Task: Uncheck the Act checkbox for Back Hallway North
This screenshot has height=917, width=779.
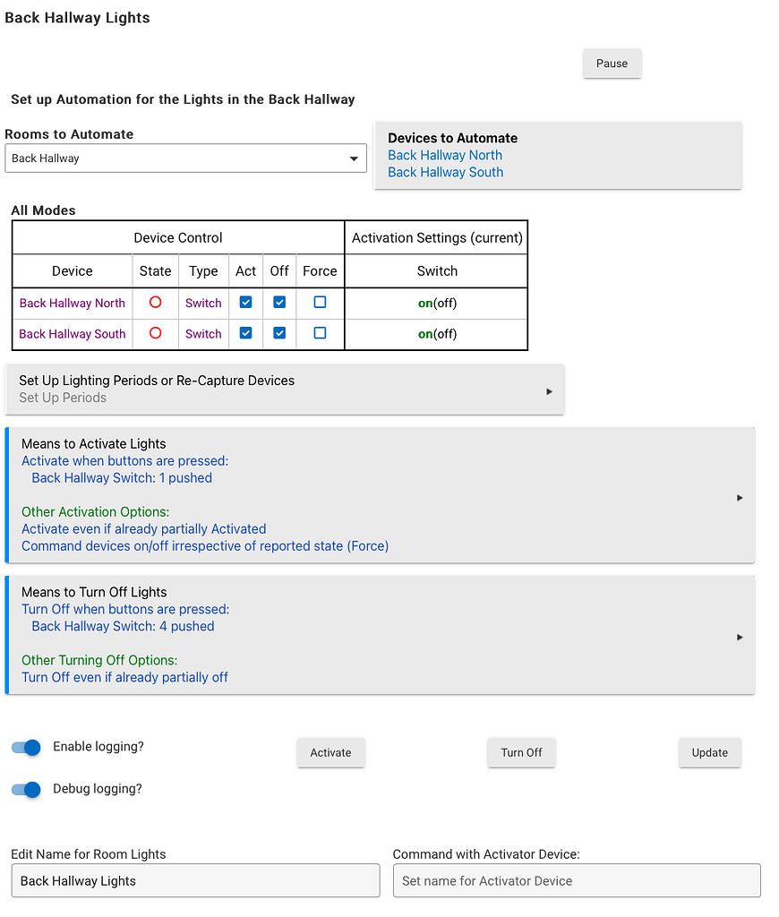Action: [x=245, y=303]
